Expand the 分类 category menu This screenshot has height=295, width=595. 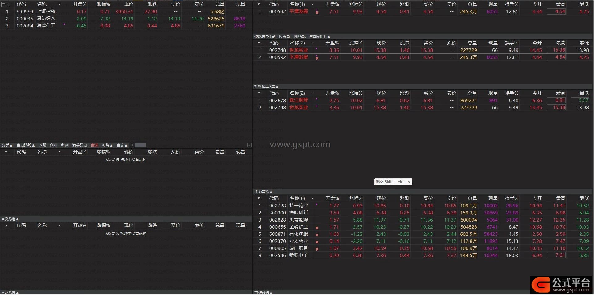7,145
